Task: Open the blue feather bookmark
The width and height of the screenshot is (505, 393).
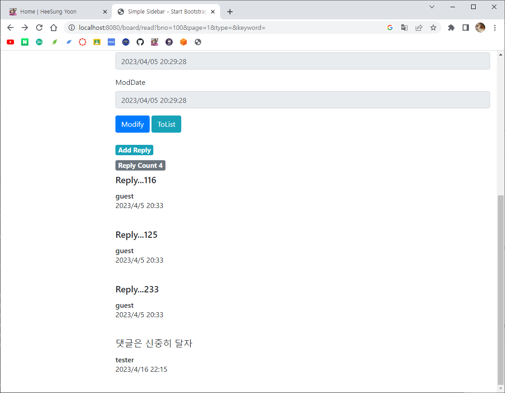Action: [x=68, y=42]
